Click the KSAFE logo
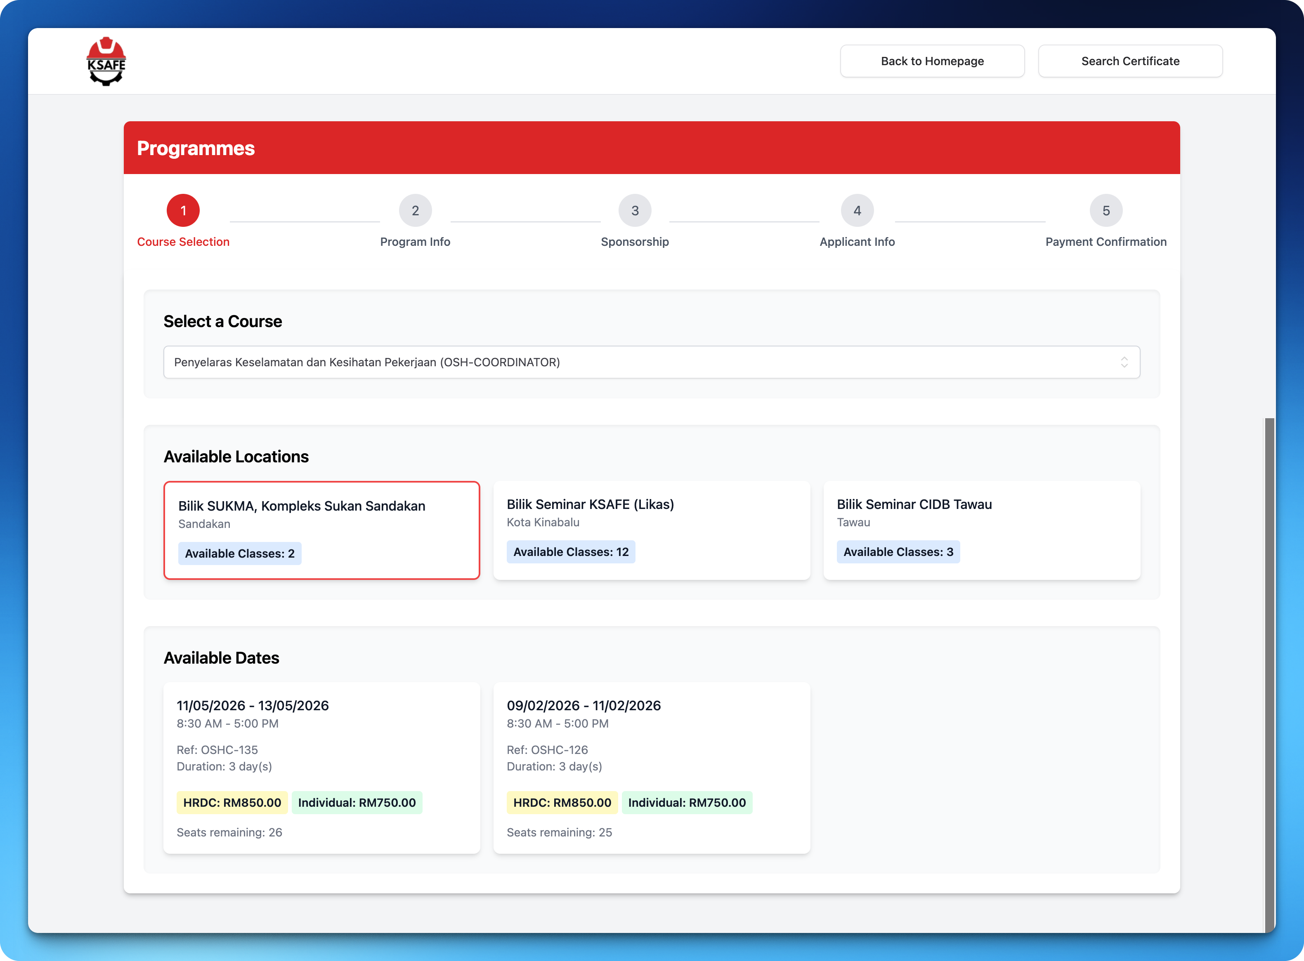 coord(107,61)
